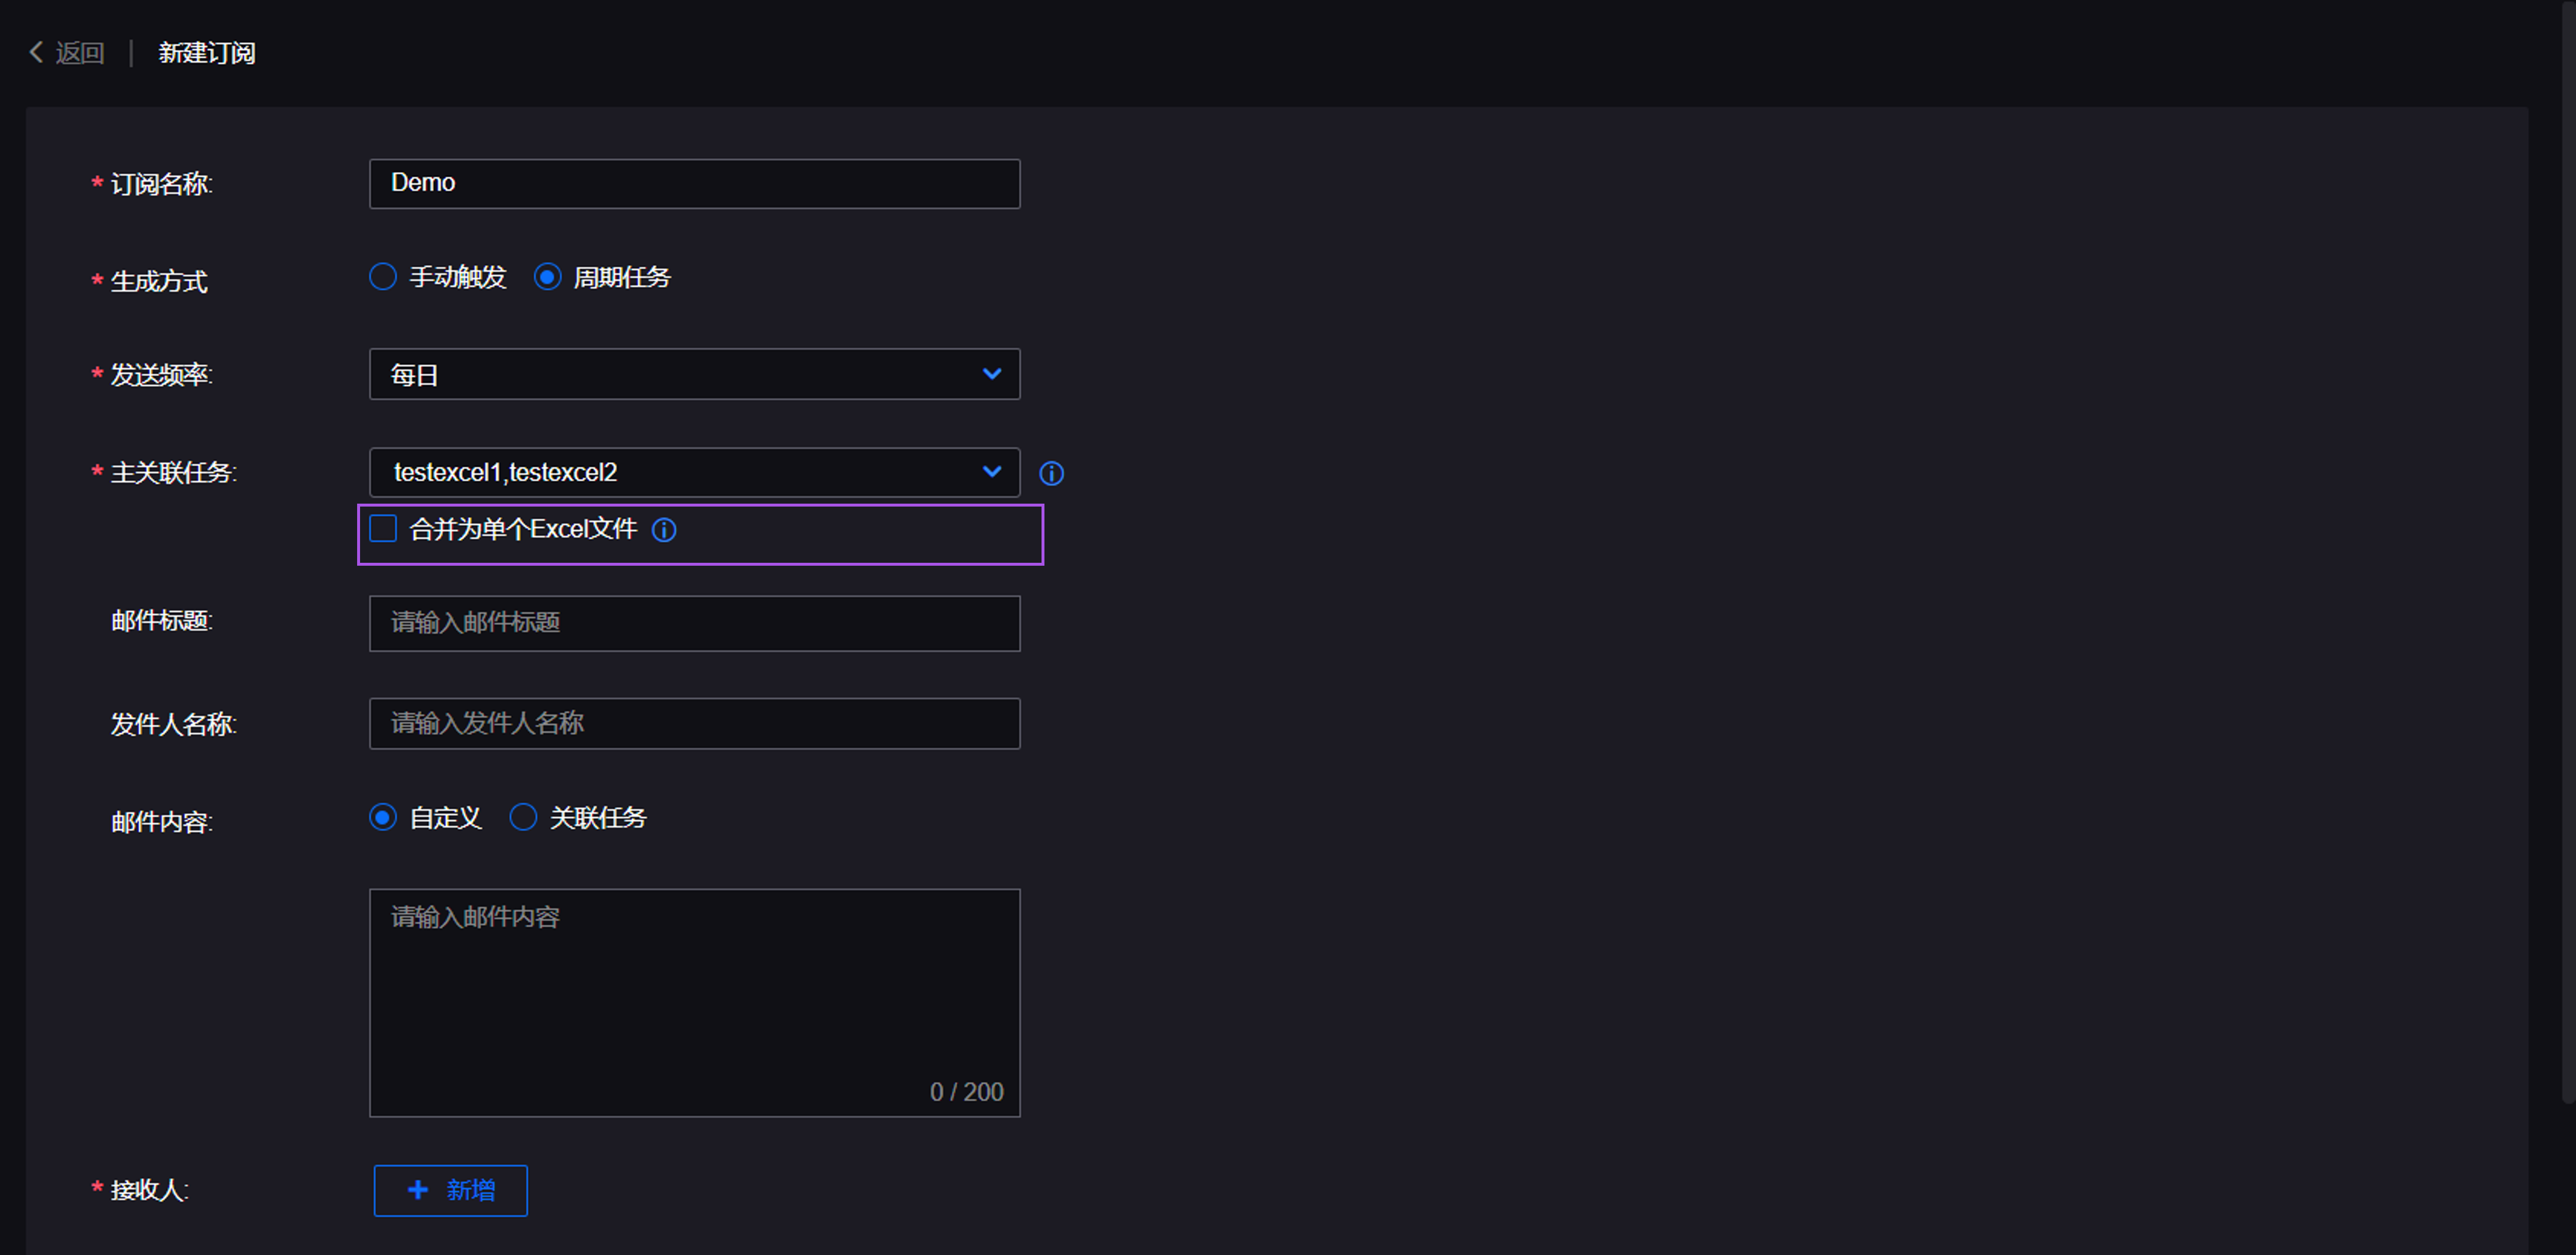Expand the 主关联任务 dropdown

pos(680,472)
